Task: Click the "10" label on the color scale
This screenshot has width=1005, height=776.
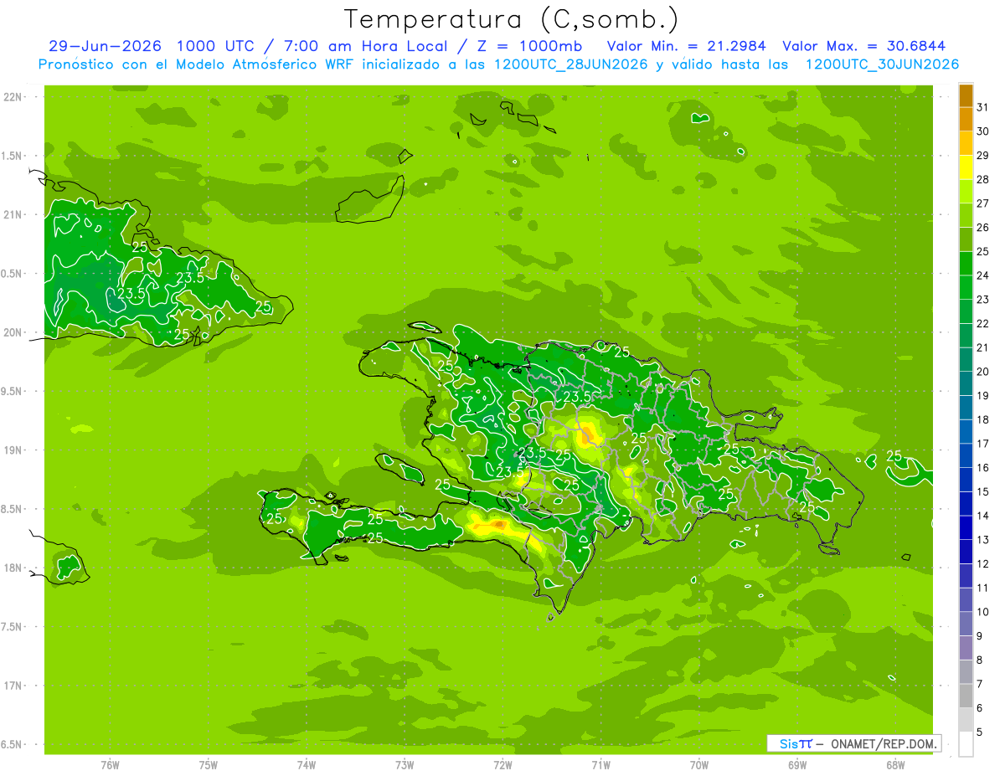Action: [982, 612]
